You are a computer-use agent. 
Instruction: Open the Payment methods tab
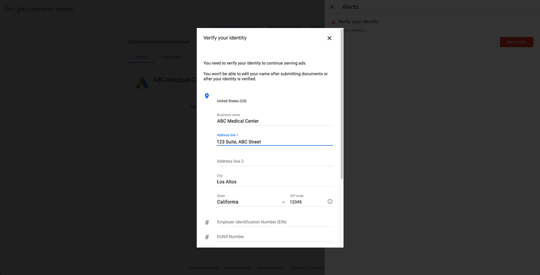(x=284, y=26)
